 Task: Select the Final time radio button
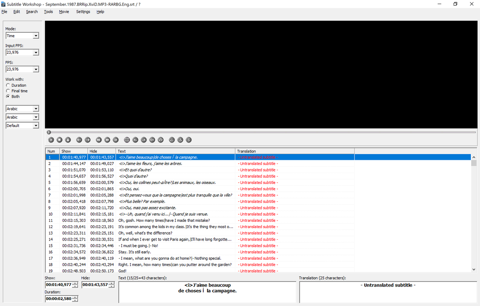click(17, 91)
